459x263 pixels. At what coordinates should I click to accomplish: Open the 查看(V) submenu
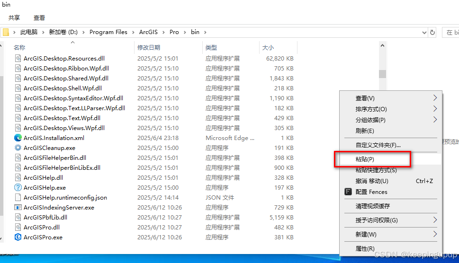coord(390,98)
